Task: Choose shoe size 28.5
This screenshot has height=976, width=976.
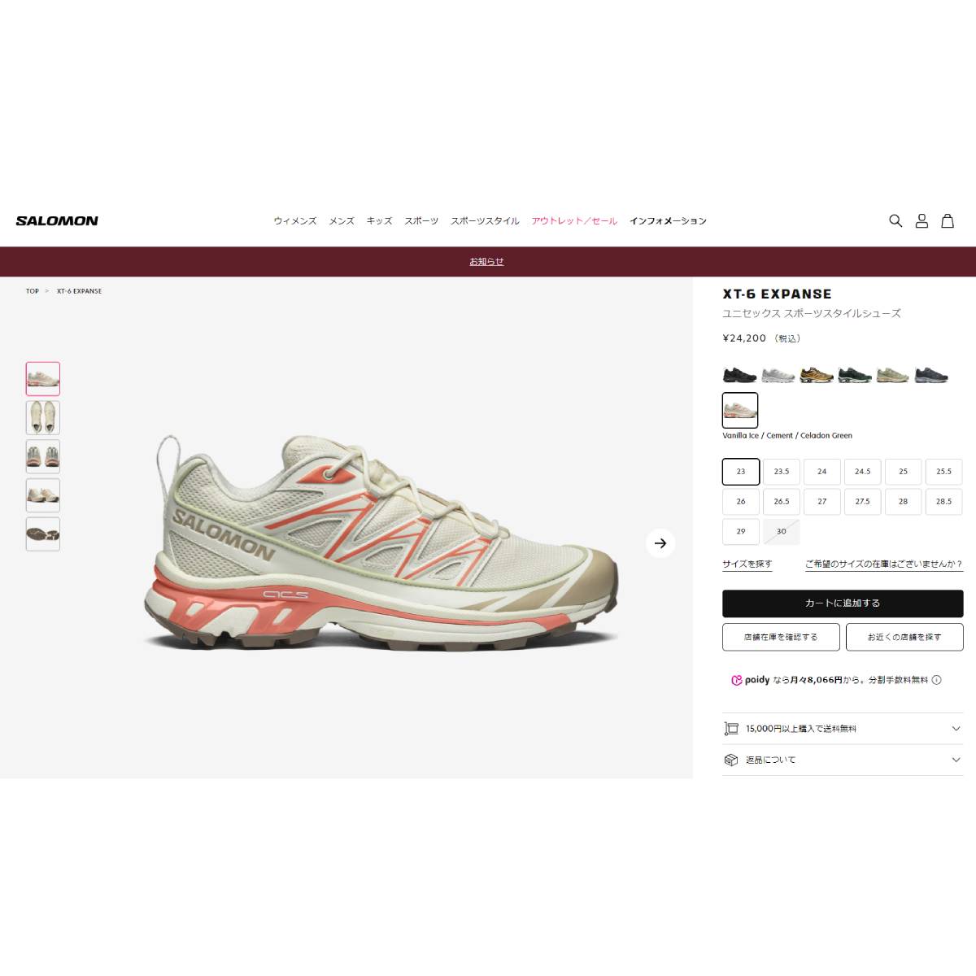Action: tap(943, 502)
